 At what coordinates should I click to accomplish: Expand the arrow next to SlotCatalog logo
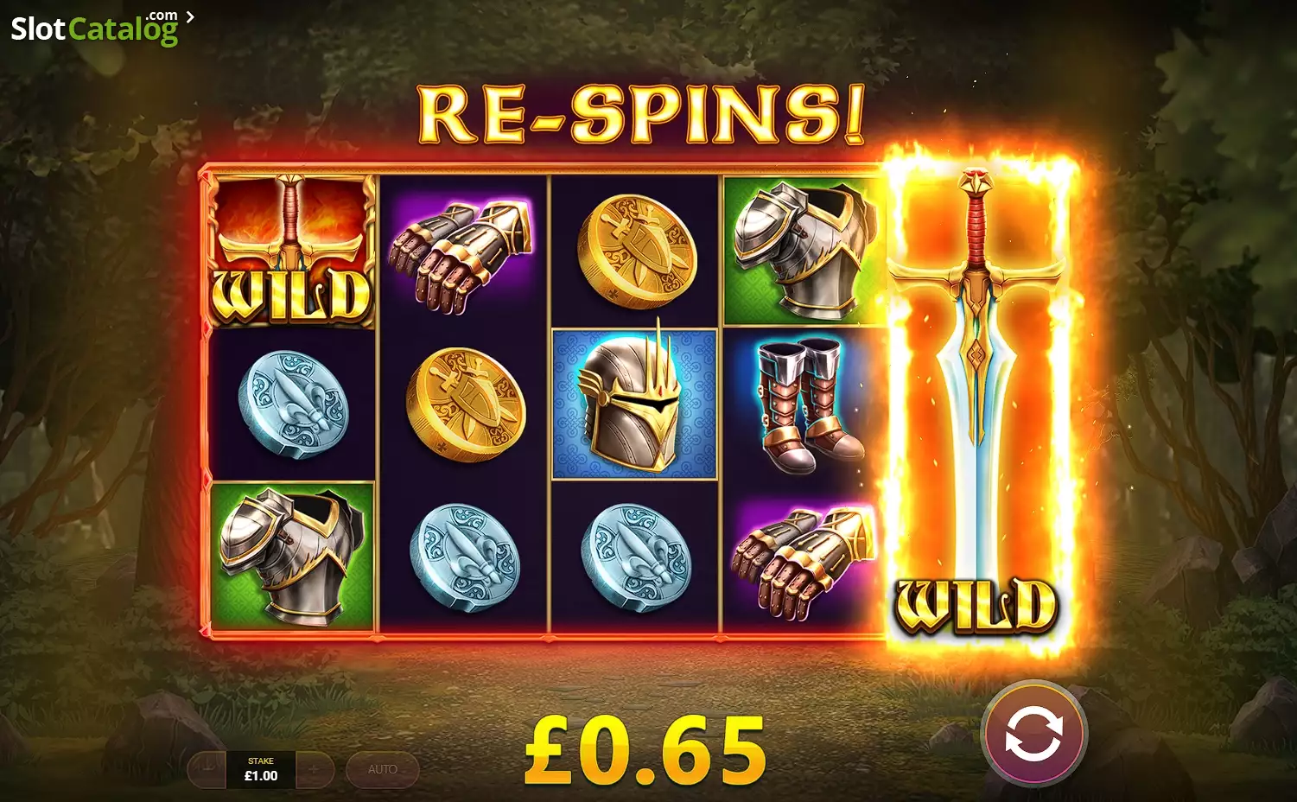click(190, 16)
